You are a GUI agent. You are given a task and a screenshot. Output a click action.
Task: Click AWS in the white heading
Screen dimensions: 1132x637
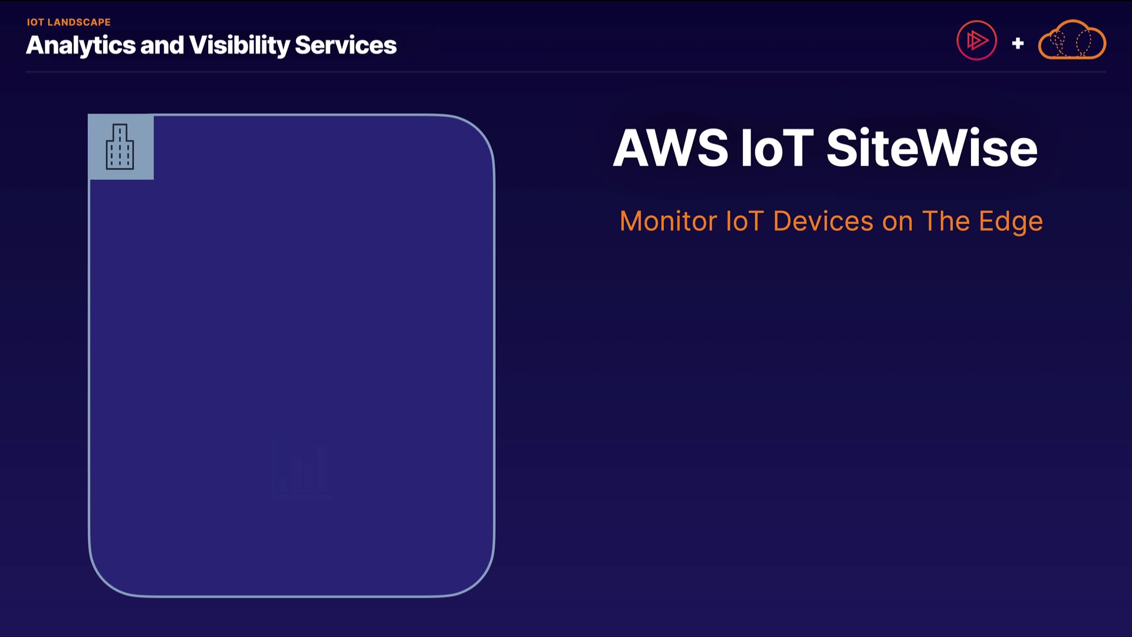(x=670, y=148)
